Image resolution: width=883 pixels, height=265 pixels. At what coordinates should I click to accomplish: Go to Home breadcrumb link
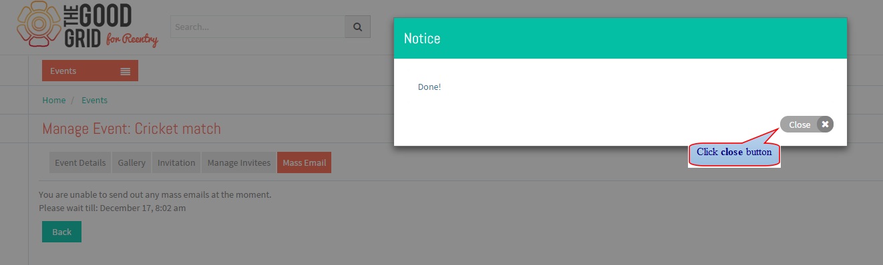[x=54, y=100]
